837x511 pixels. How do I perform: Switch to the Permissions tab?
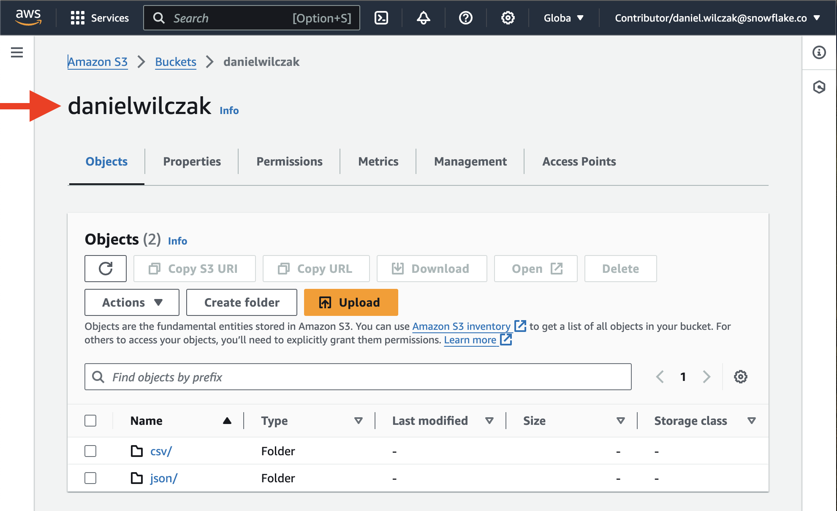click(289, 161)
